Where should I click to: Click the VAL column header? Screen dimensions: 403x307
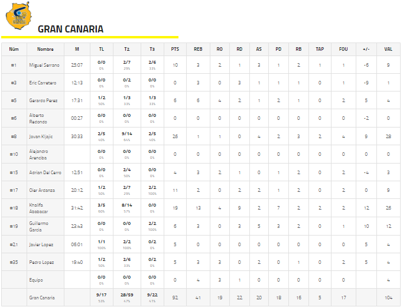388,49
